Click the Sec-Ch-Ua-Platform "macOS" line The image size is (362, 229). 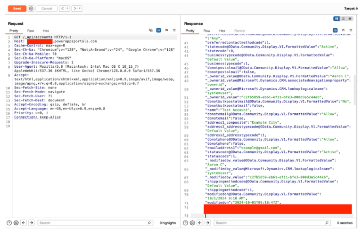pyautogui.click(x=43, y=58)
